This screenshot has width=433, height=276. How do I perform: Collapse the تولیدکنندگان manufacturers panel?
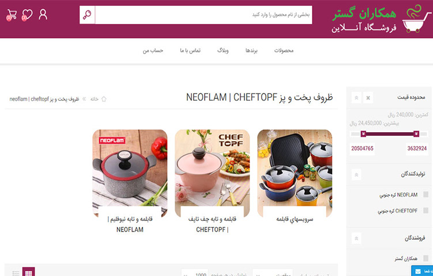pyautogui.click(x=356, y=175)
